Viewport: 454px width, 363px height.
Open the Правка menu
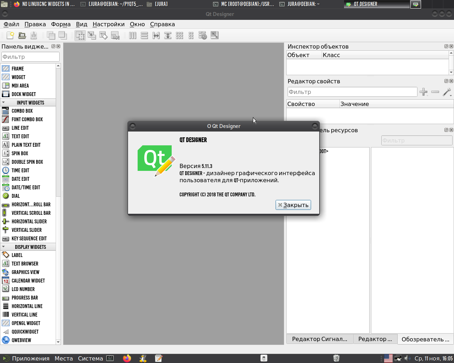click(x=35, y=24)
